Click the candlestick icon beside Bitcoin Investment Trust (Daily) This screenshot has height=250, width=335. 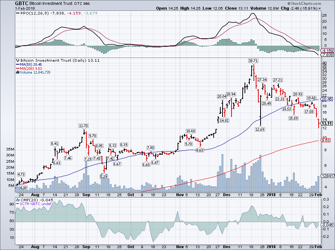(x=17, y=60)
